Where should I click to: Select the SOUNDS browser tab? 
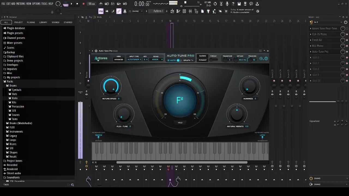(56, 22)
